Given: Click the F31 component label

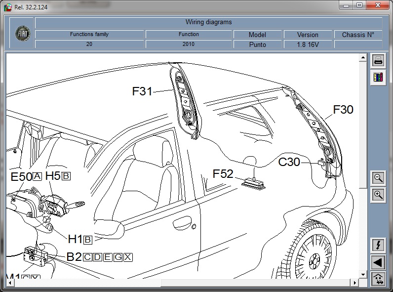Looking at the screenshot, I should click(142, 91).
